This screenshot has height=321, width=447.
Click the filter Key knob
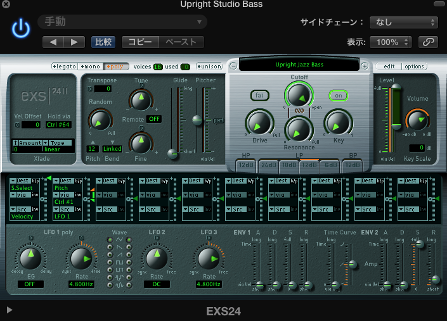[339, 123]
